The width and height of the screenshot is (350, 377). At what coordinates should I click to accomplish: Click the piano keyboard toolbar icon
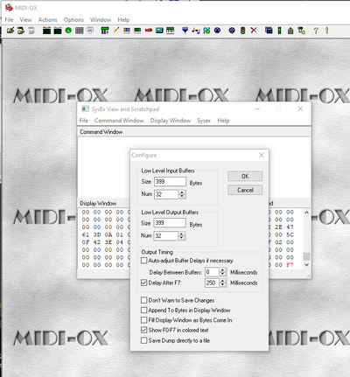pyautogui.click(x=170, y=31)
